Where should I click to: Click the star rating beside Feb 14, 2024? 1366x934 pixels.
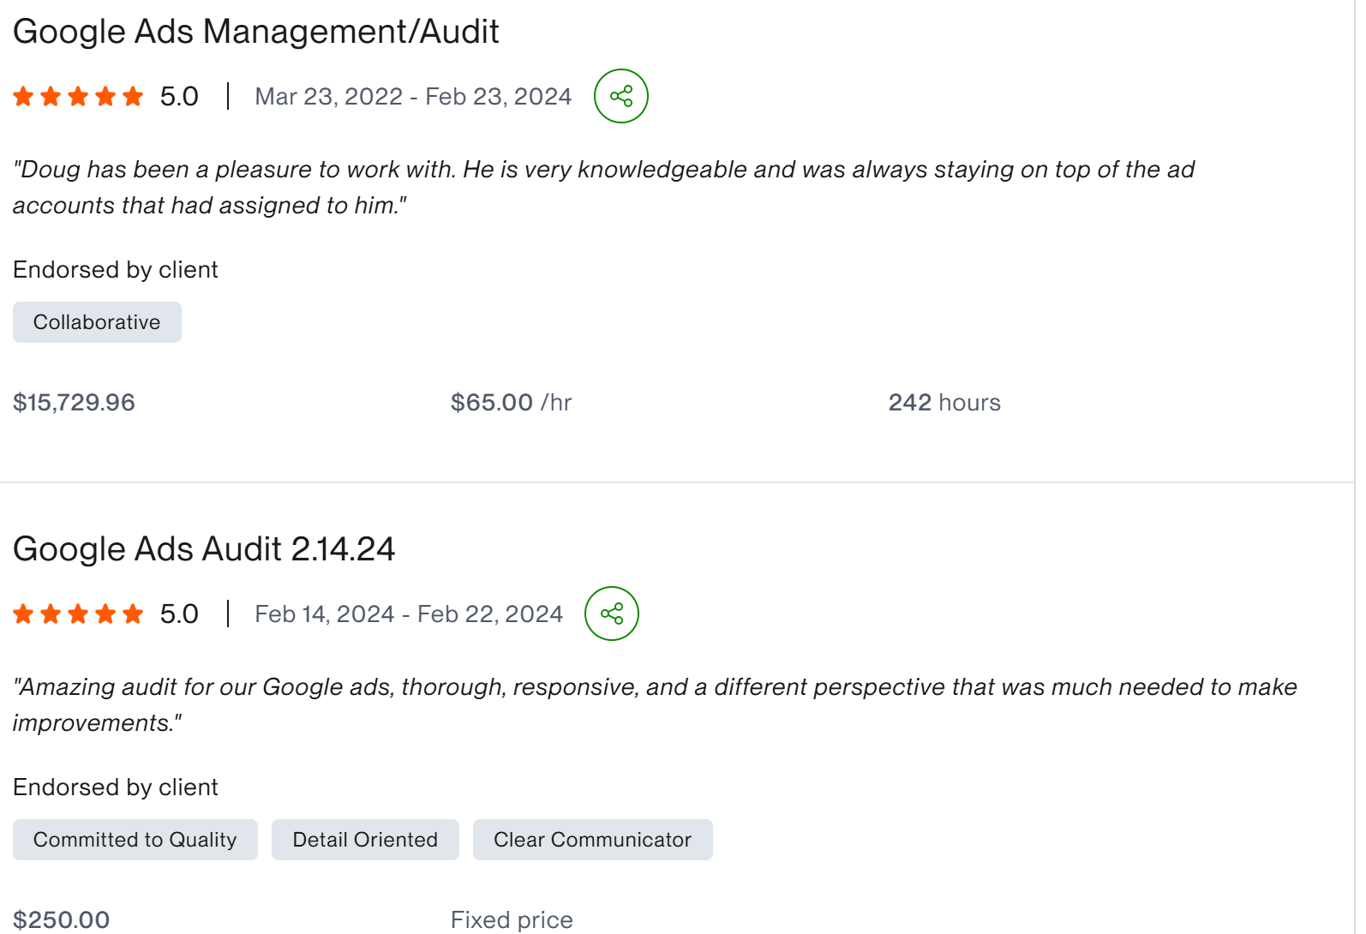click(x=78, y=614)
